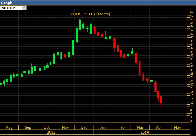The height and width of the screenshot is (136, 196).
Task: Click price axis value 58
Action: (192, 19)
